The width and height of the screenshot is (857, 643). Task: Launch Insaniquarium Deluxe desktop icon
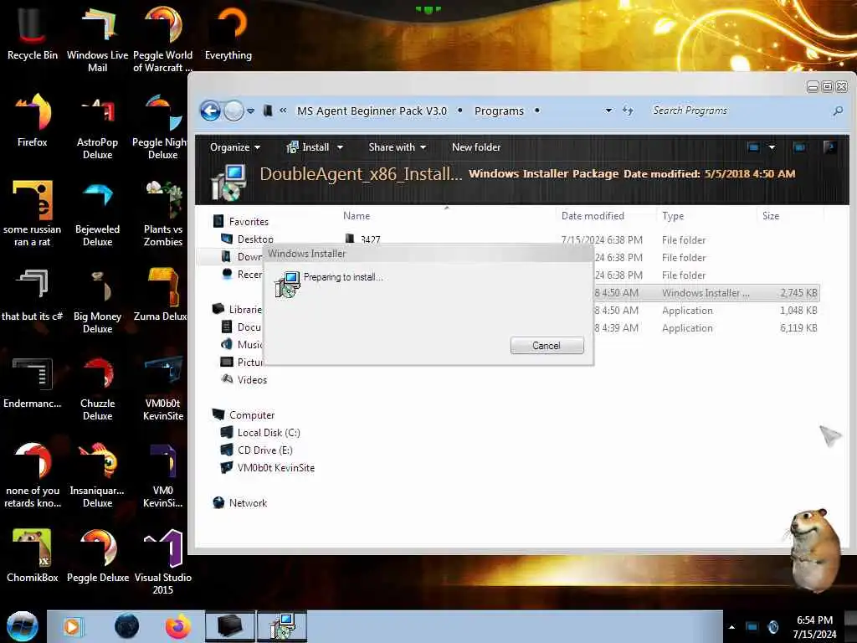point(97,476)
